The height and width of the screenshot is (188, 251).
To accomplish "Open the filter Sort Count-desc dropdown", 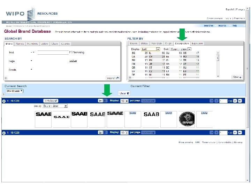I will [x=181, y=49].
